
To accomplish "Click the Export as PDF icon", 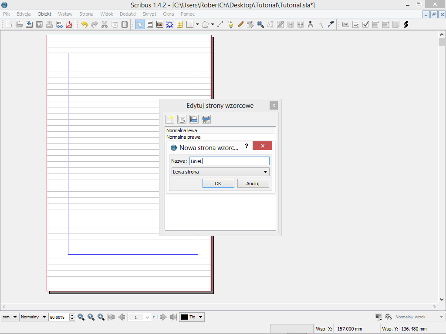I will [x=69, y=24].
